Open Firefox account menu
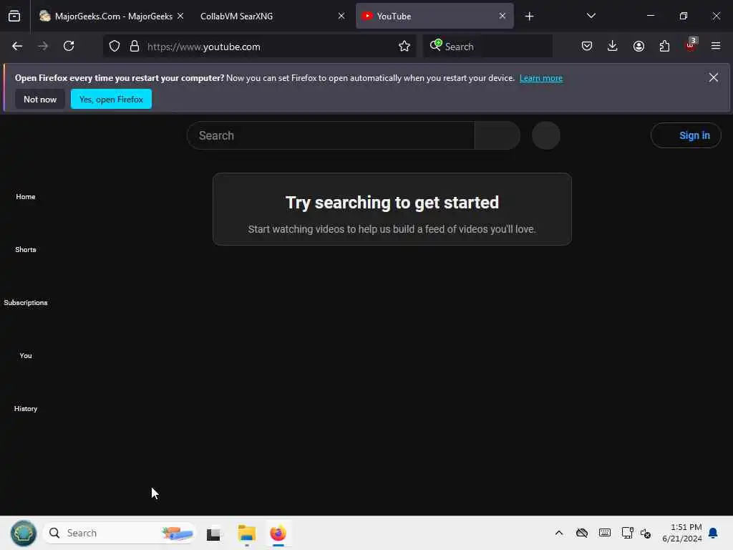 [639, 47]
